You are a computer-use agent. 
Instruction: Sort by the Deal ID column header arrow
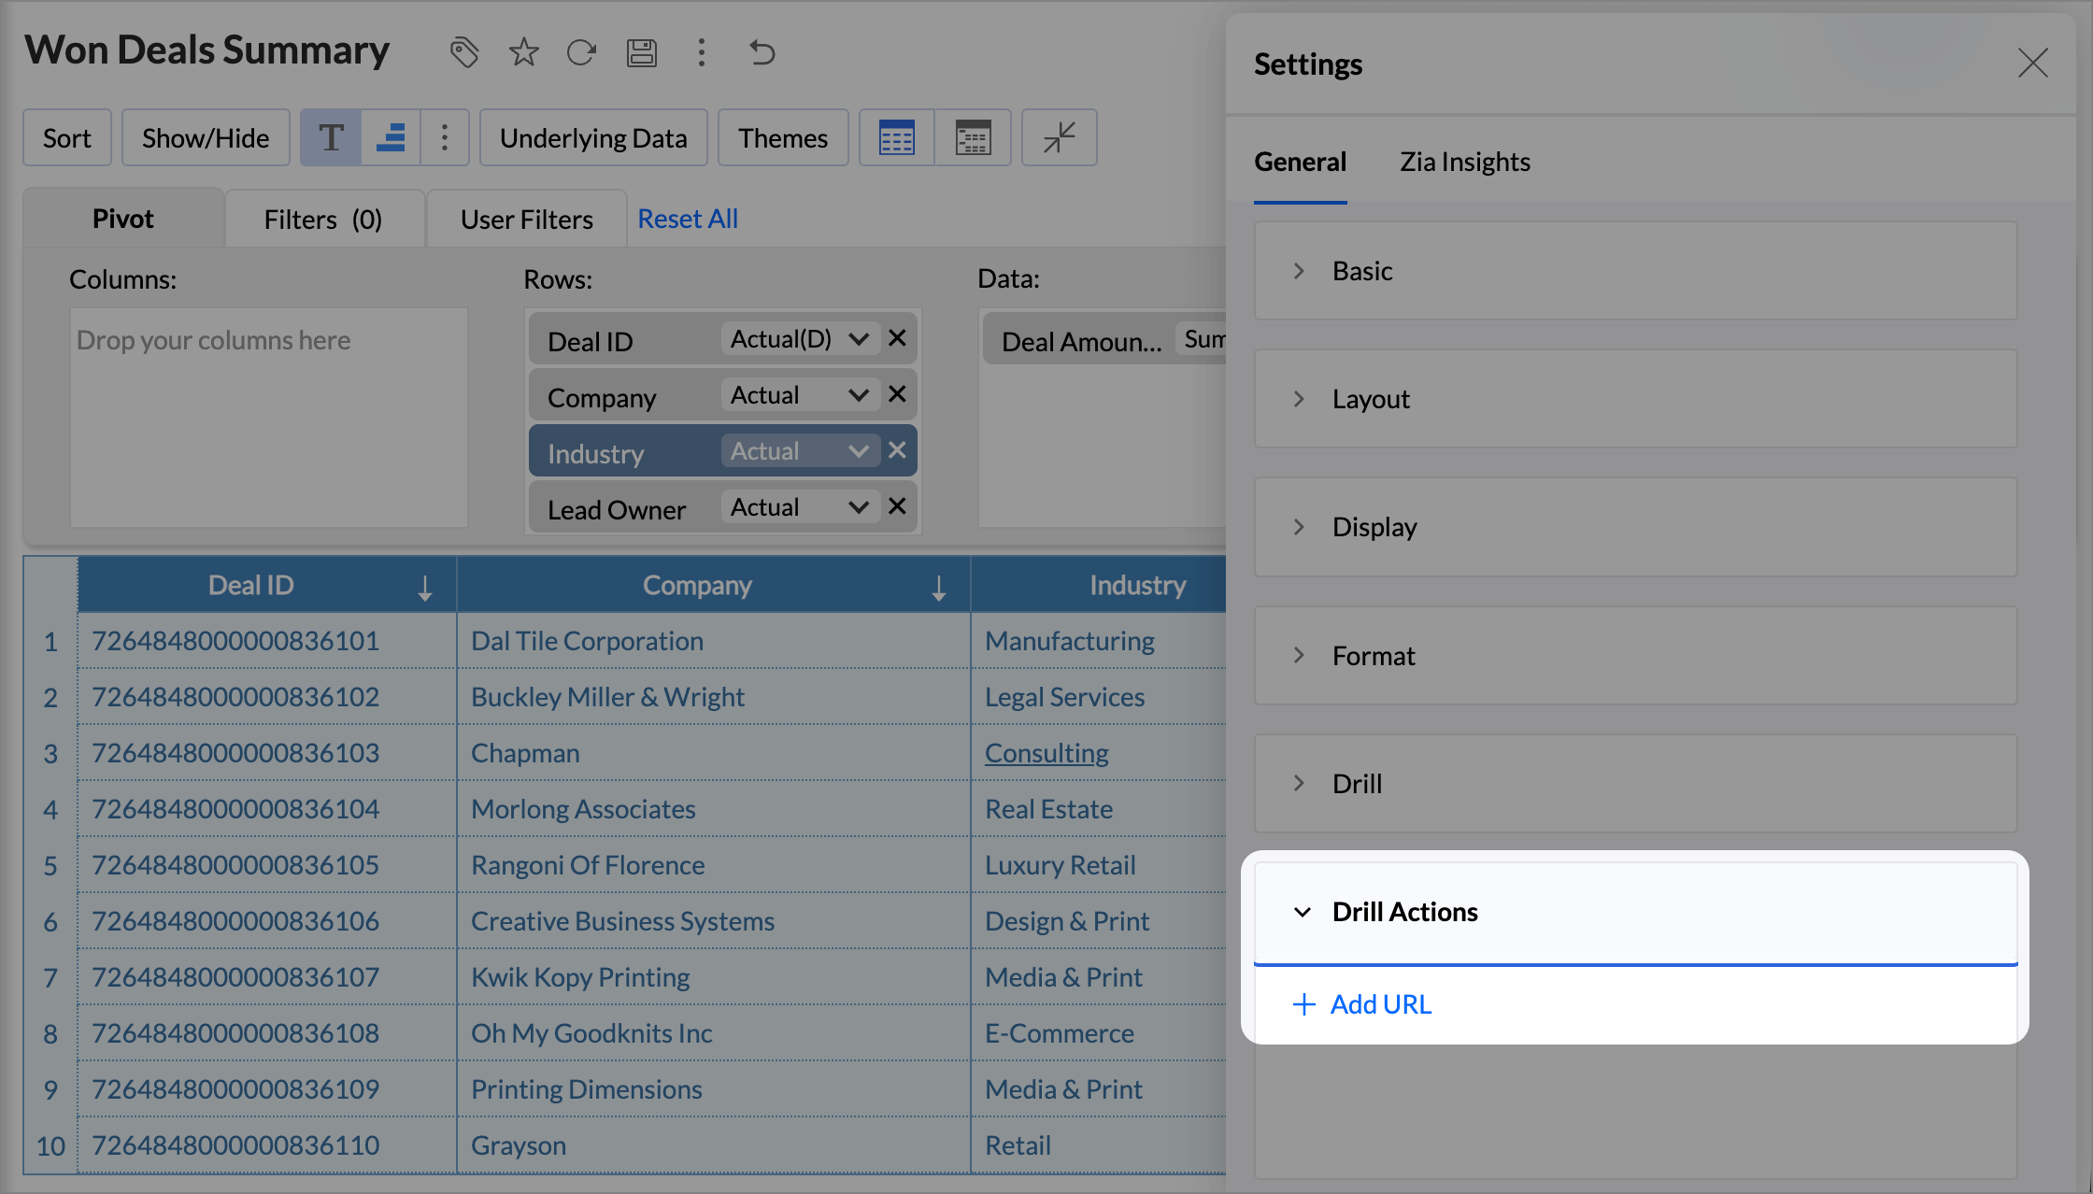point(425,588)
